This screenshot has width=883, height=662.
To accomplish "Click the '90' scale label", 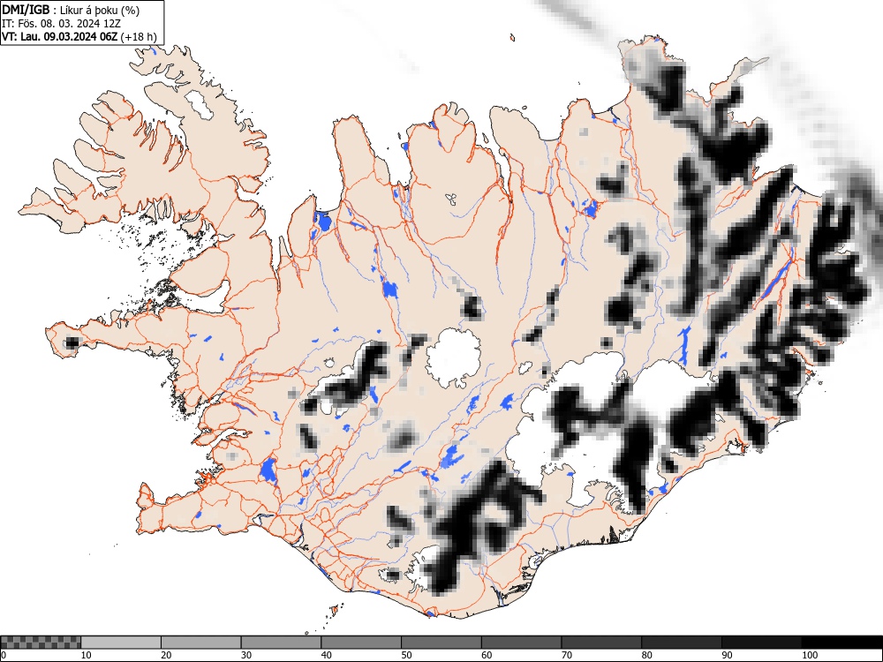I will (727, 655).
